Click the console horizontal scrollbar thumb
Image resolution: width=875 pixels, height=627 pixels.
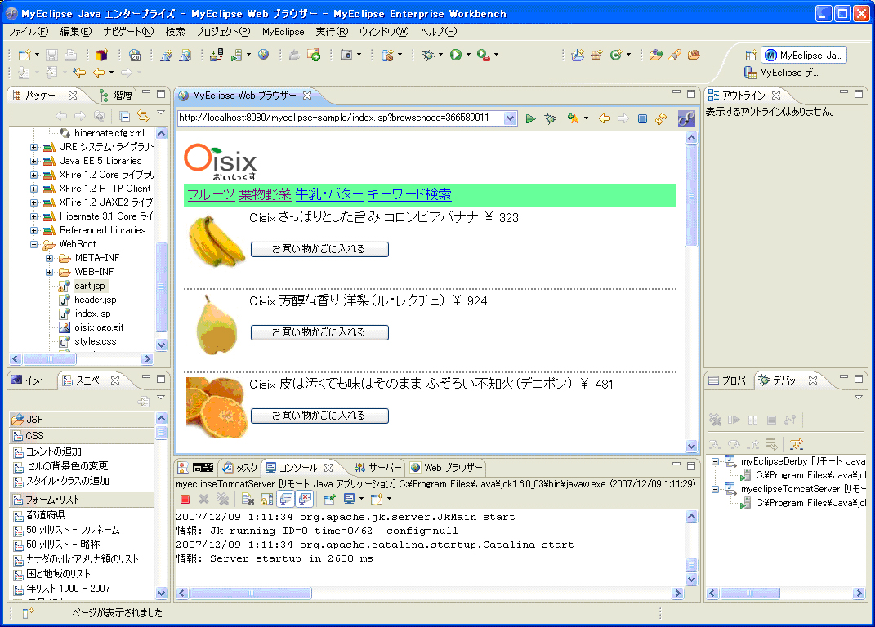tap(251, 593)
